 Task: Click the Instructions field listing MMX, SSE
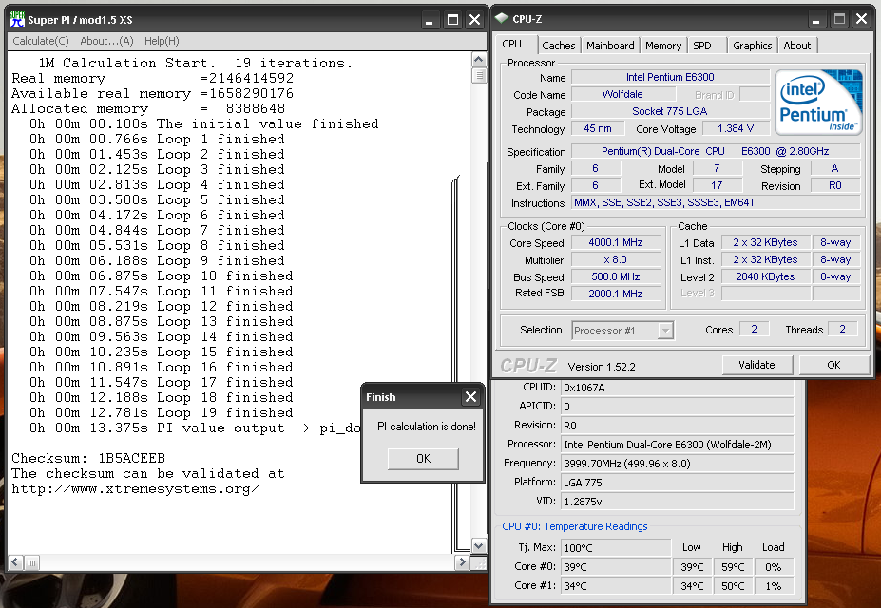pyautogui.click(x=716, y=202)
